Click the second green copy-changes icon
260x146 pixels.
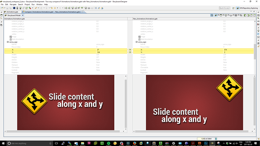248,15
